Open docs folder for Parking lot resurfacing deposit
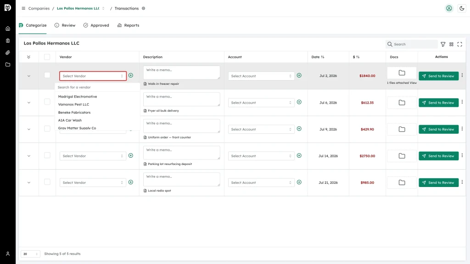The height and width of the screenshot is (264, 470). click(x=402, y=156)
